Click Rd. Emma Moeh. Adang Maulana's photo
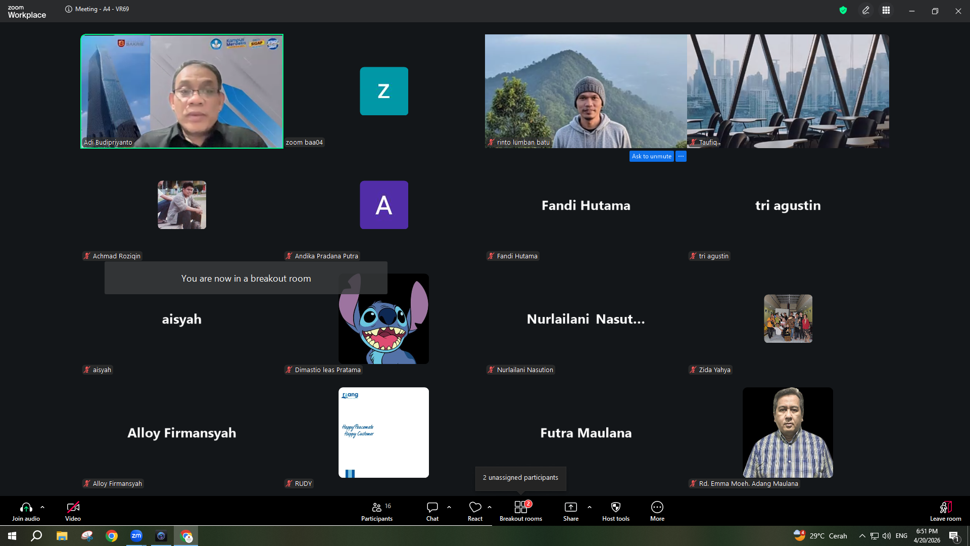970x546 pixels. coord(788,433)
